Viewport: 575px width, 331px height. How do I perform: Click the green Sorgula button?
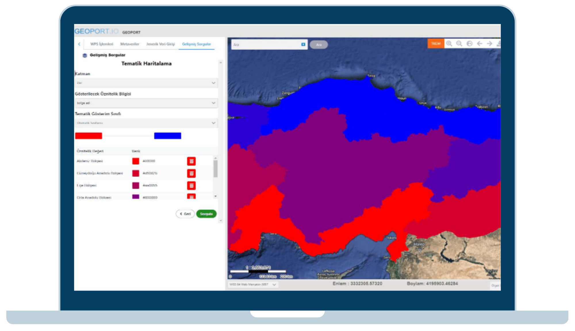(x=206, y=214)
